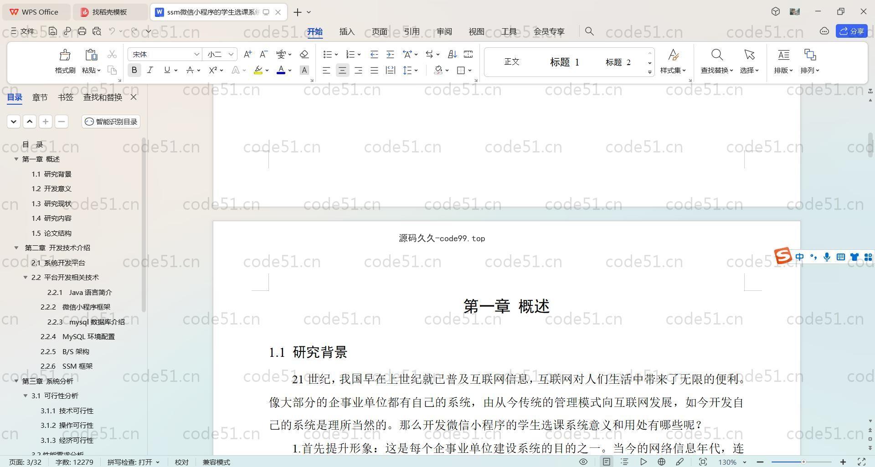Open the Styles Set icon

click(x=673, y=55)
